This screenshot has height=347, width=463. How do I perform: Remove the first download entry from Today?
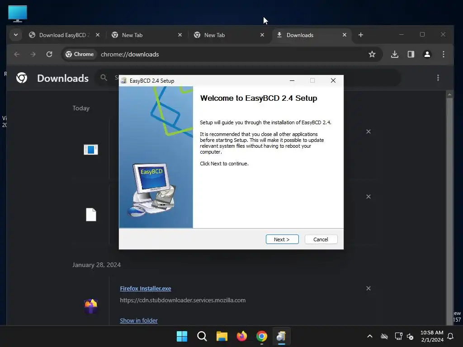pos(369,131)
